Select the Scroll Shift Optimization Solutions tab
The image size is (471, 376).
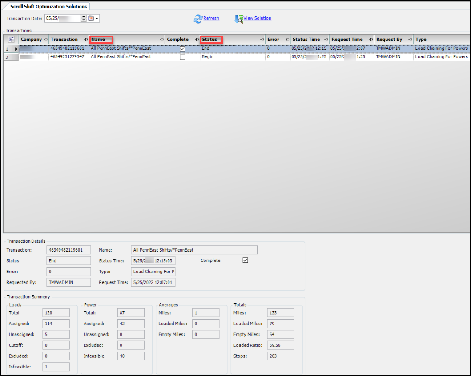pyautogui.click(x=48, y=6)
